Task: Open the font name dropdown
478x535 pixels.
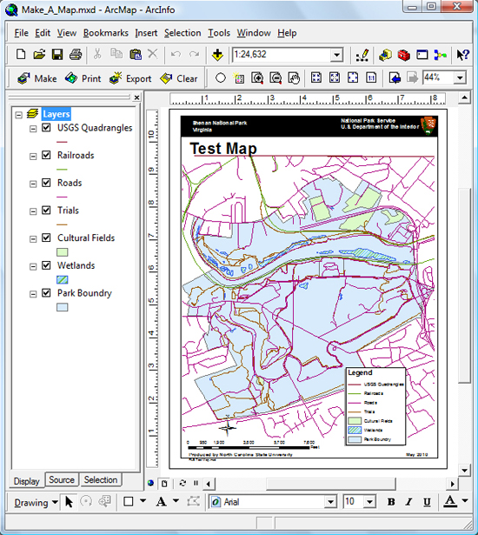Action: click(330, 502)
